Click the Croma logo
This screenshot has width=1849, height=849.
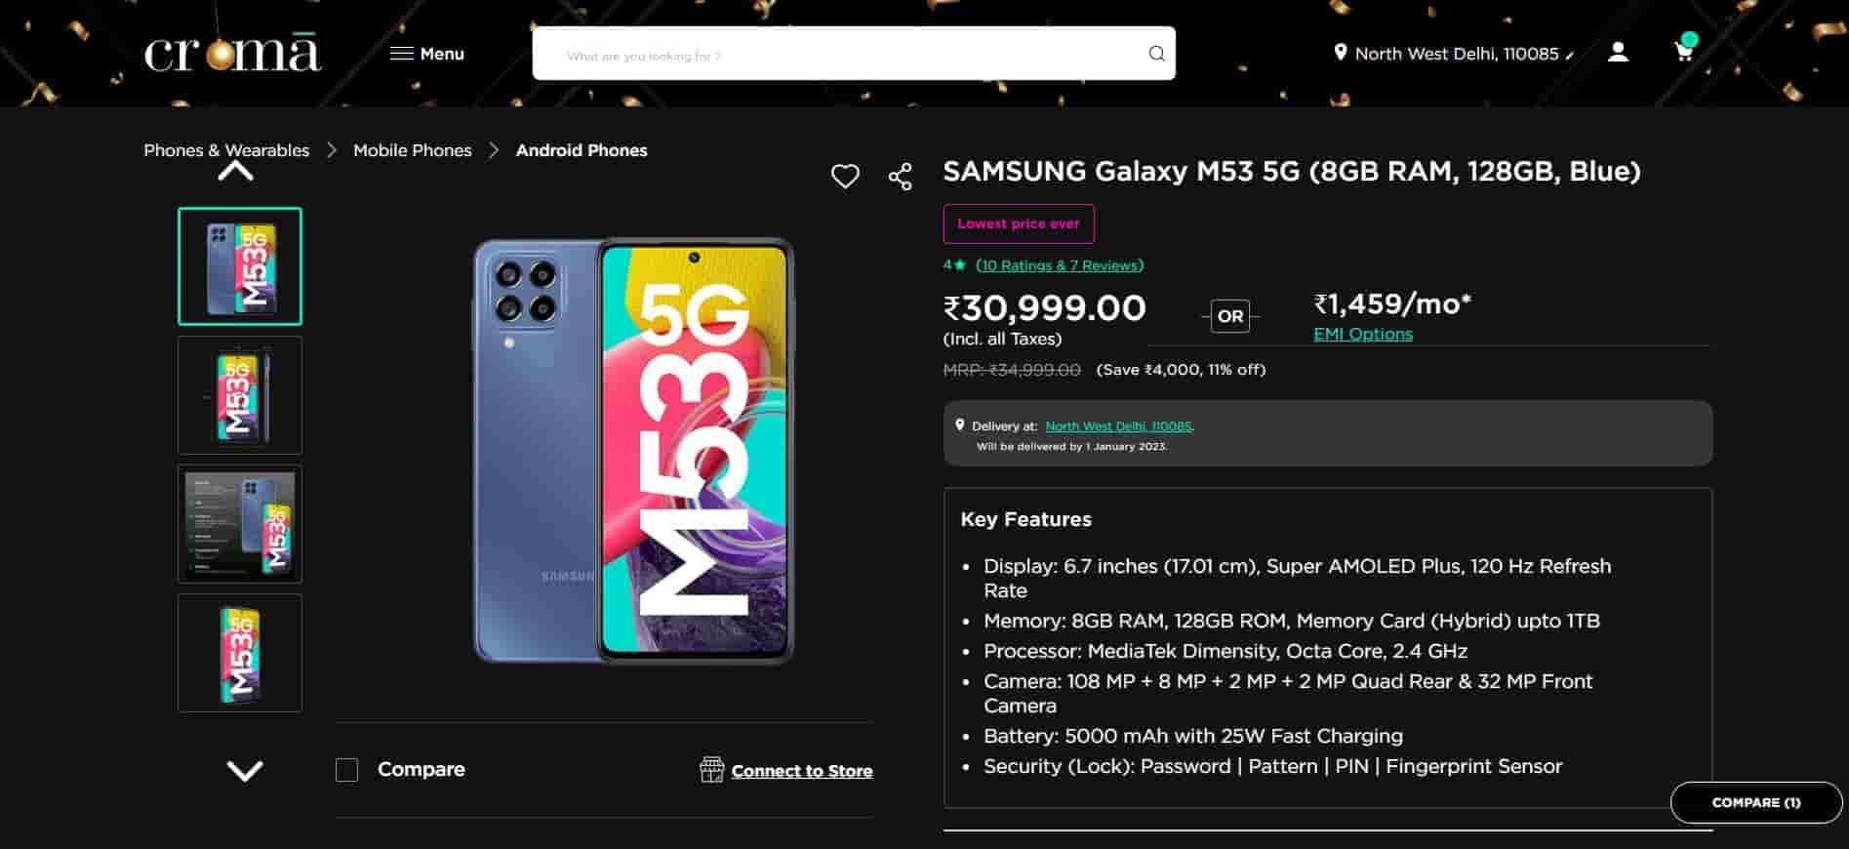(x=232, y=54)
